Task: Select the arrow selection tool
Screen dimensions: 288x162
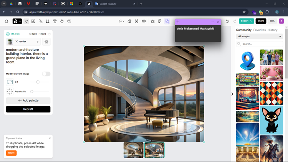Action: pyautogui.click(x=26, y=21)
